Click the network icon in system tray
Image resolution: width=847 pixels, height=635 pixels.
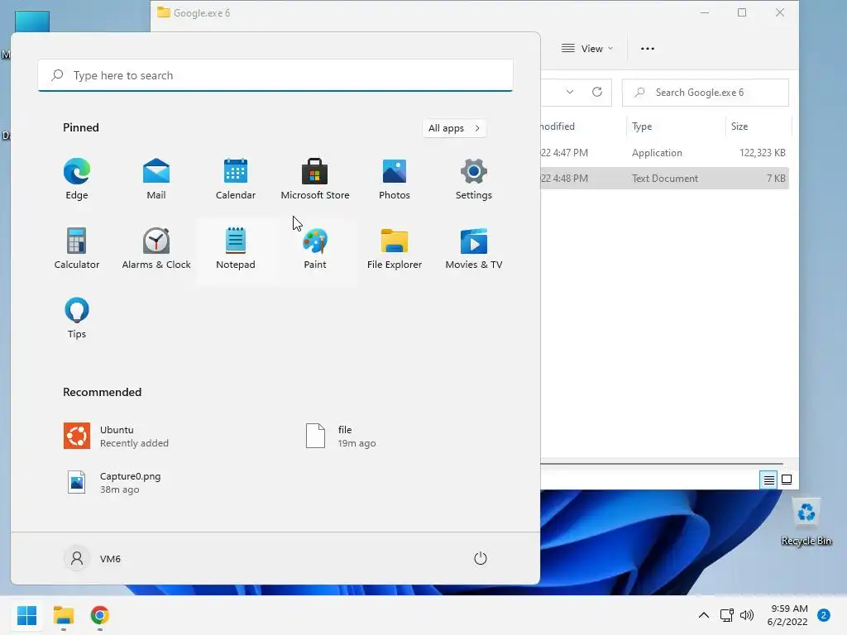click(726, 615)
